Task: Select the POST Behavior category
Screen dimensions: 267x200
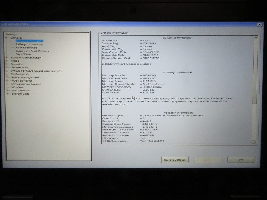Action: point(22,81)
